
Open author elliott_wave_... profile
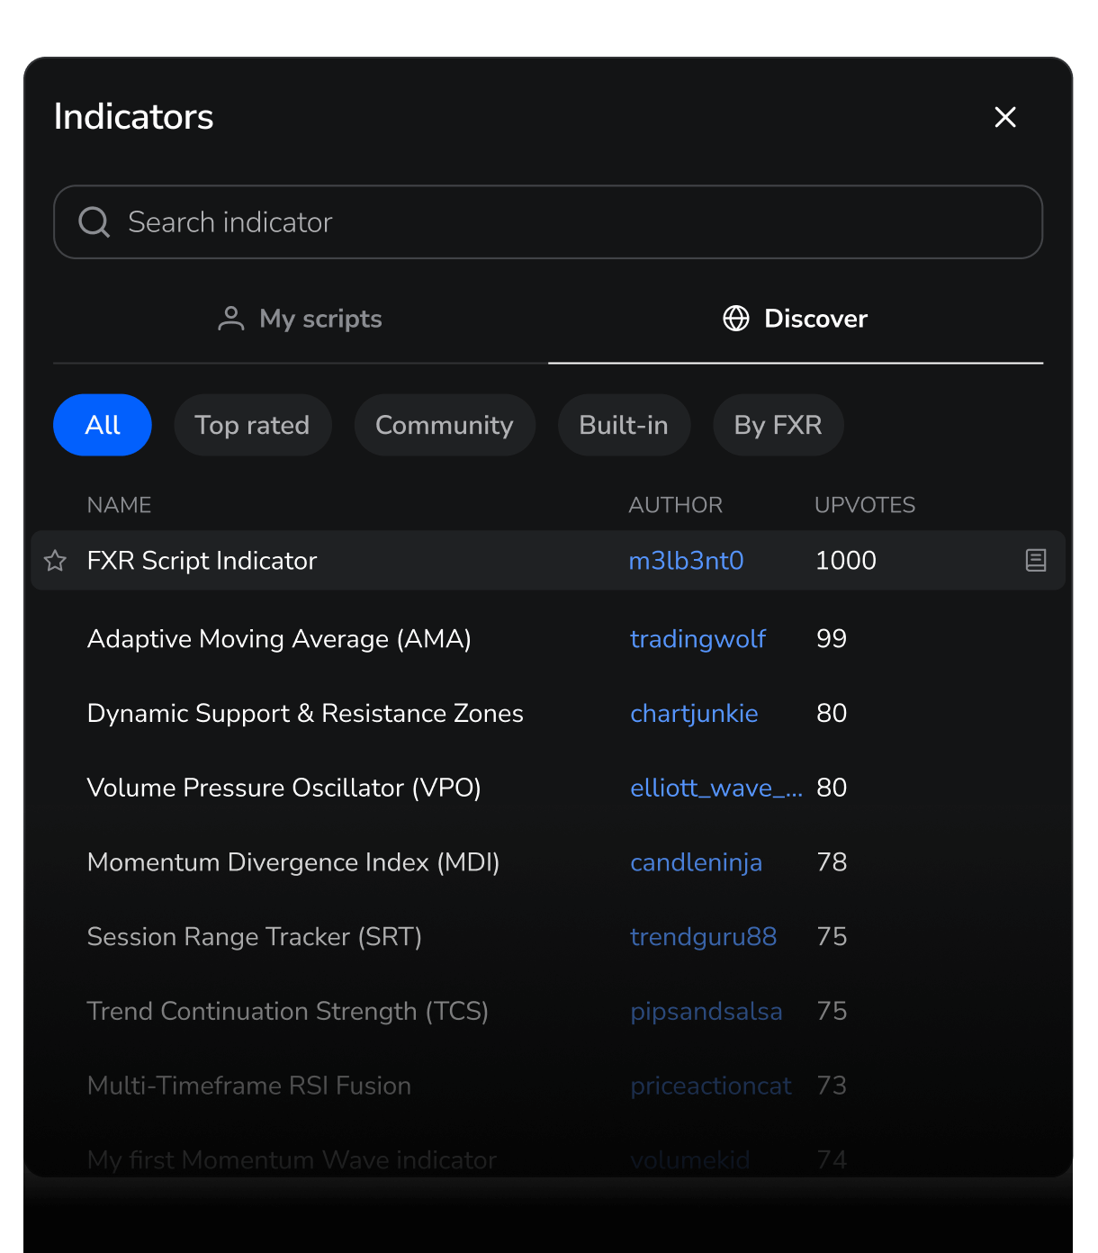[x=716, y=788]
